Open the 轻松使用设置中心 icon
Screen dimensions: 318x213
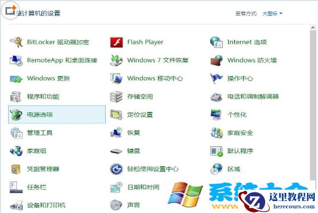click(117, 169)
